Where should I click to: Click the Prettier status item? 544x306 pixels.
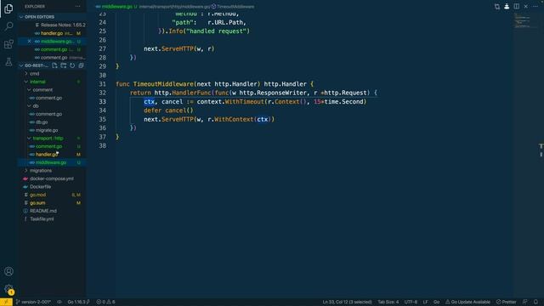click(507, 303)
